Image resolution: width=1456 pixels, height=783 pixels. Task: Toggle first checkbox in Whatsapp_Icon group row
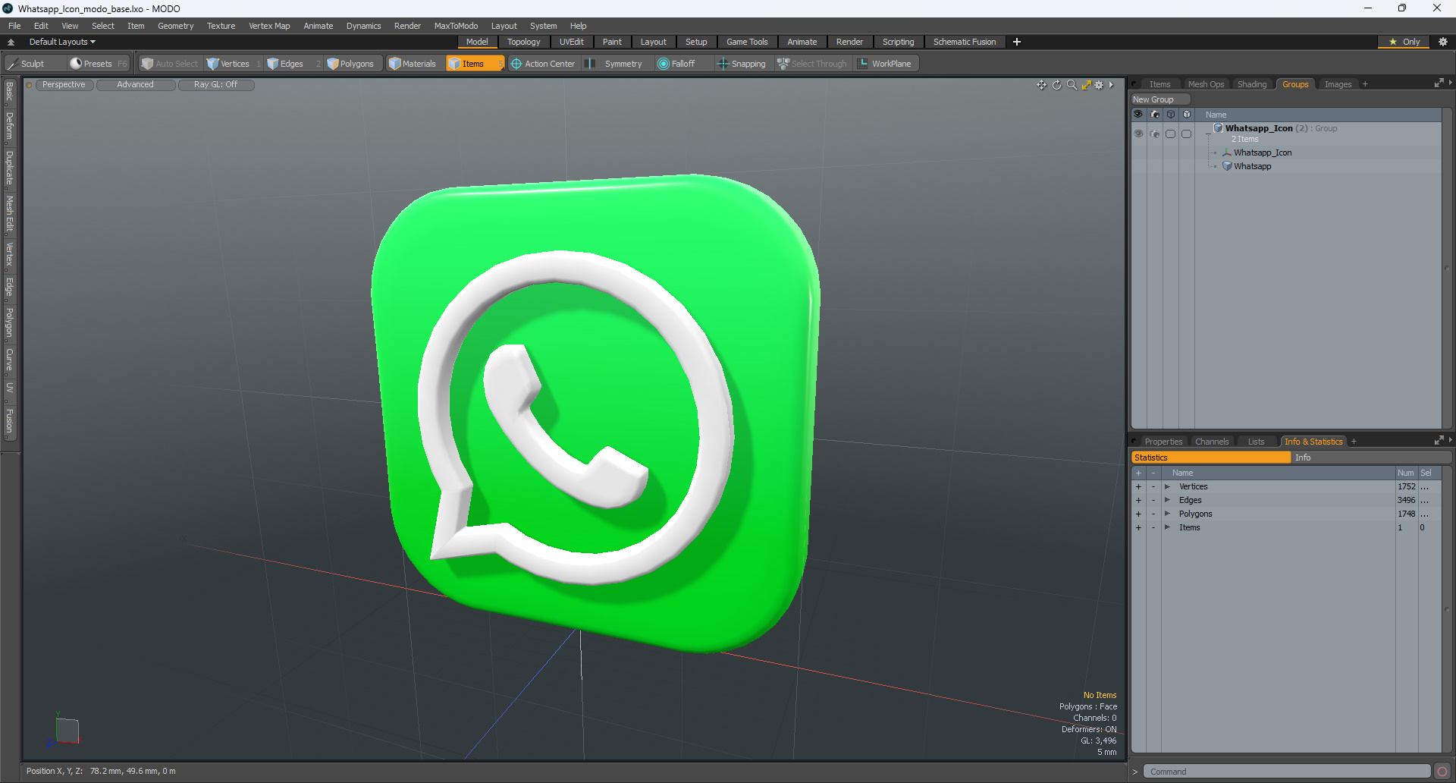[1171, 134]
